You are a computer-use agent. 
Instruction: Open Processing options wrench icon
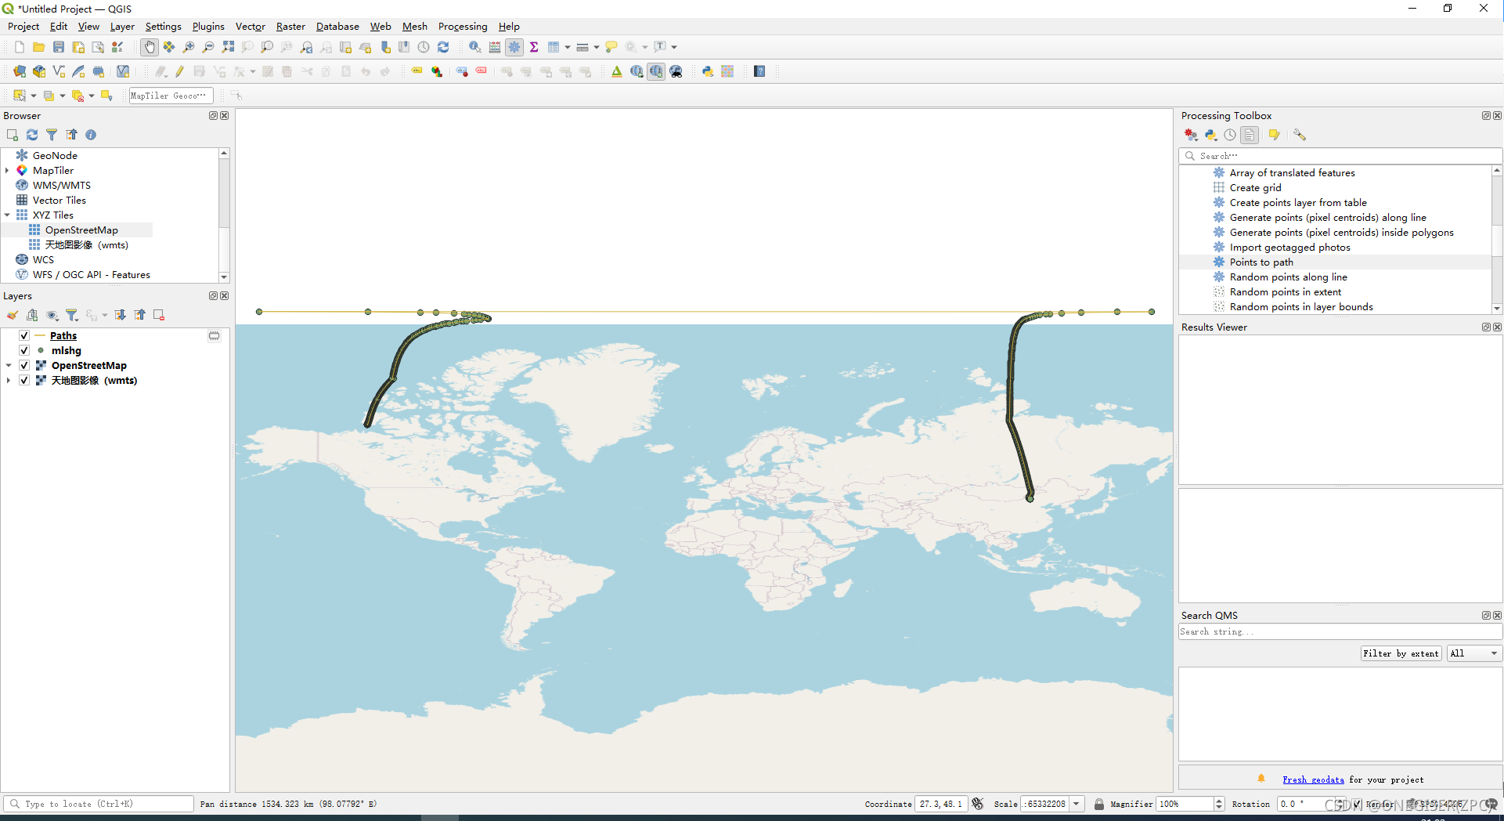click(x=1300, y=135)
